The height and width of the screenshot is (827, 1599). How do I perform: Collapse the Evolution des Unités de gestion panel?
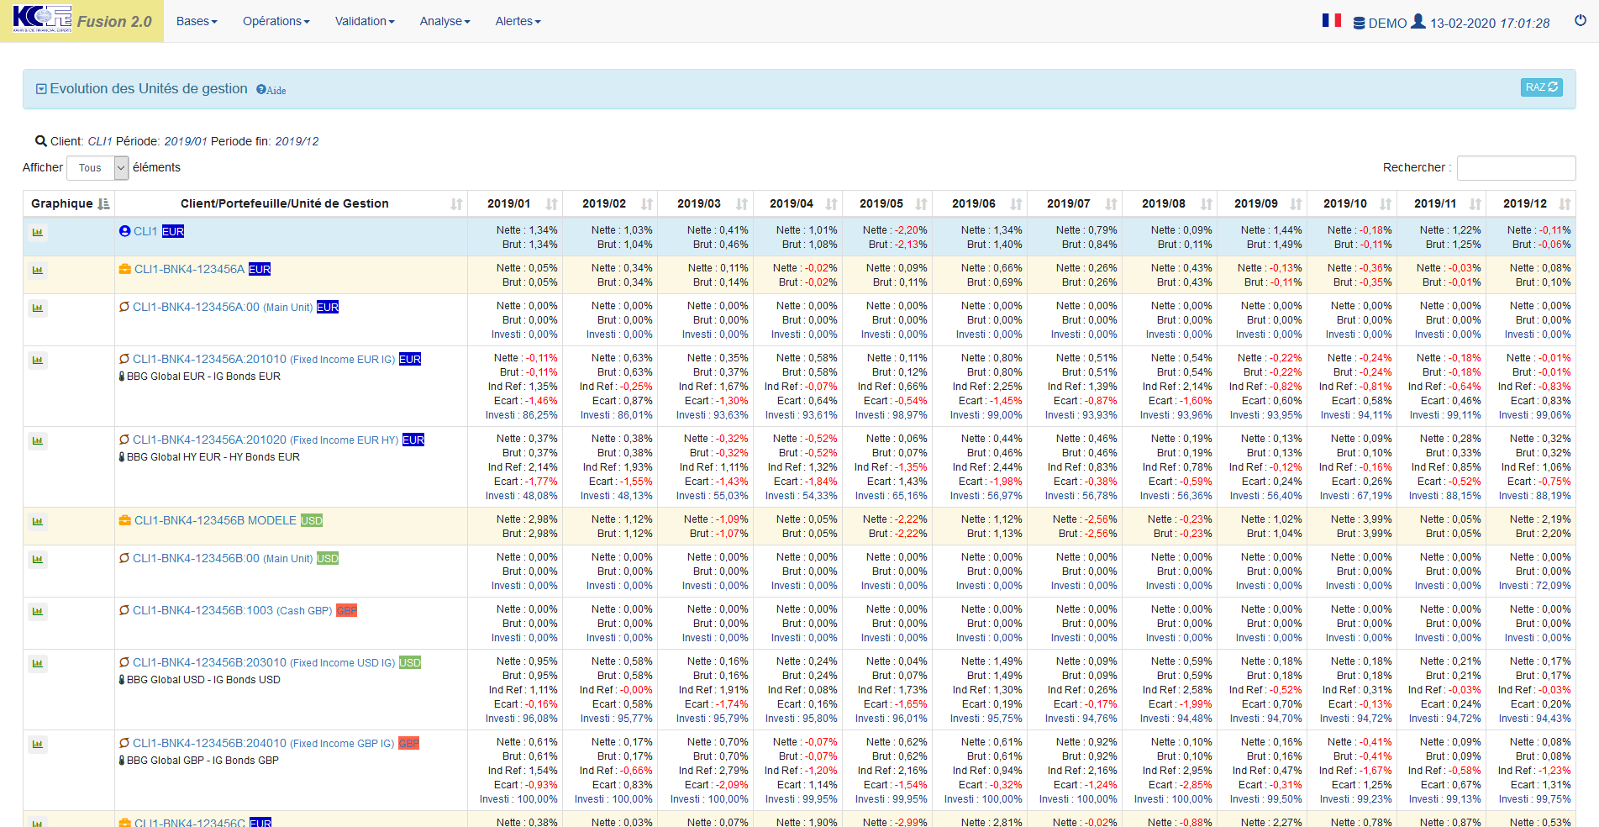(x=41, y=89)
